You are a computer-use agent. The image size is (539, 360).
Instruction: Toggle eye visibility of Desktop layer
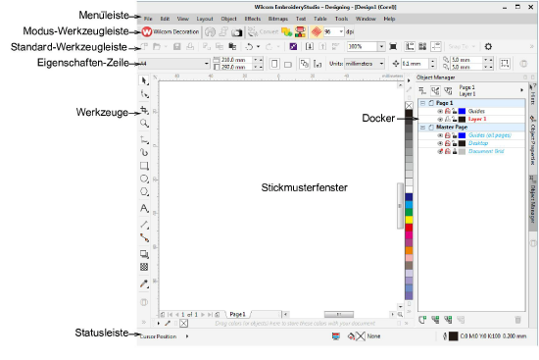[x=440, y=143]
